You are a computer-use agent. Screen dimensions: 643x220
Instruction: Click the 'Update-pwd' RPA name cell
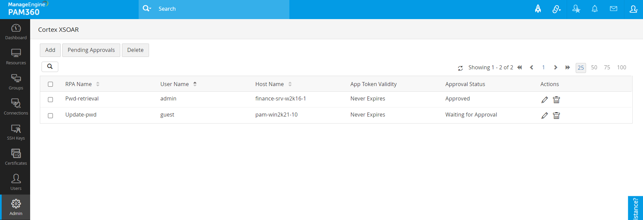[x=81, y=115]
